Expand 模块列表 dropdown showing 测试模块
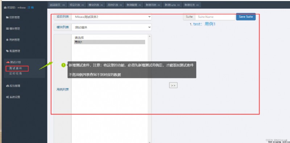This screenshot has height=143, width=290. pos(111,27)
